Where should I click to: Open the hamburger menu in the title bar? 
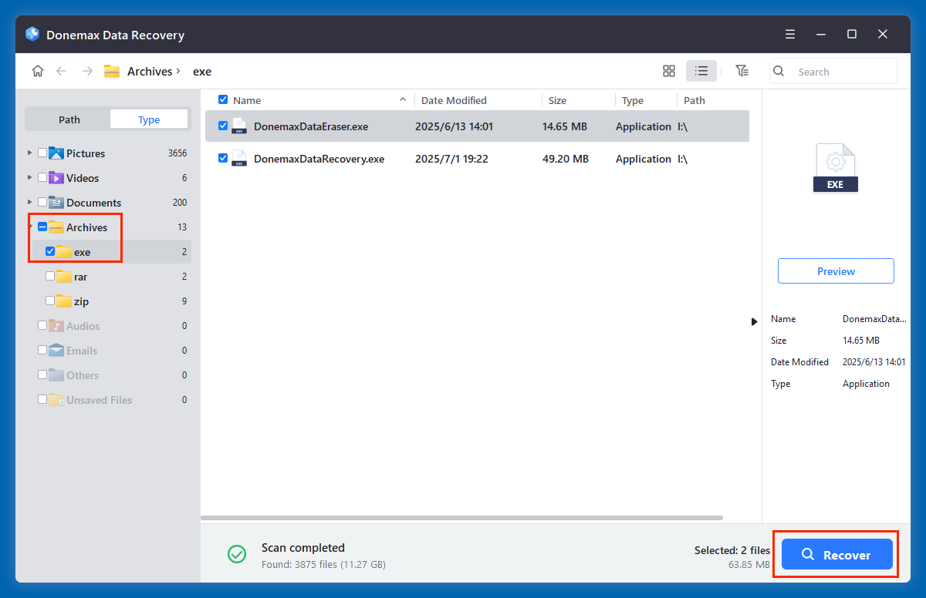[789, 34]
